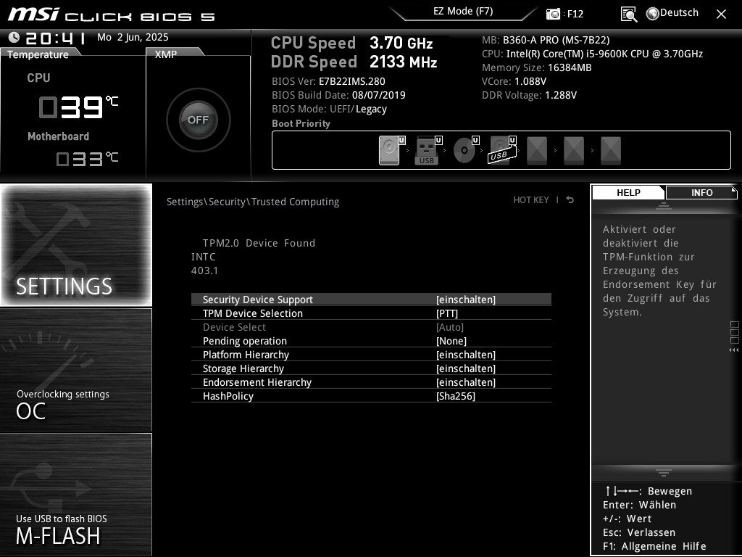742x557 pixels.
Task: Click the language globe icon
Action: pos(653,14)
